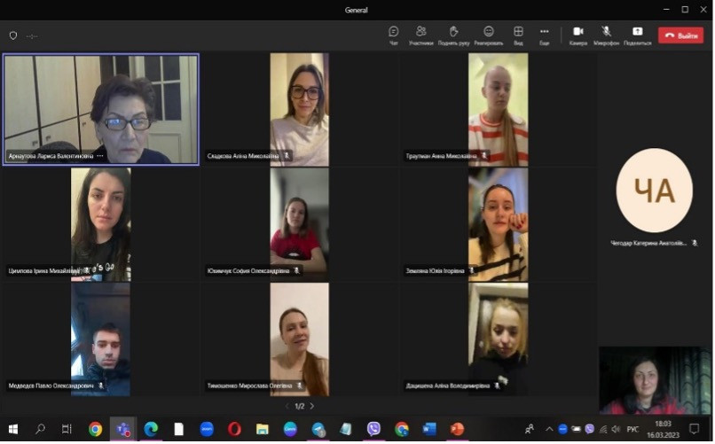Select Тимошенко Мирослава Олегівна video tile

click(x=300, y=339)
